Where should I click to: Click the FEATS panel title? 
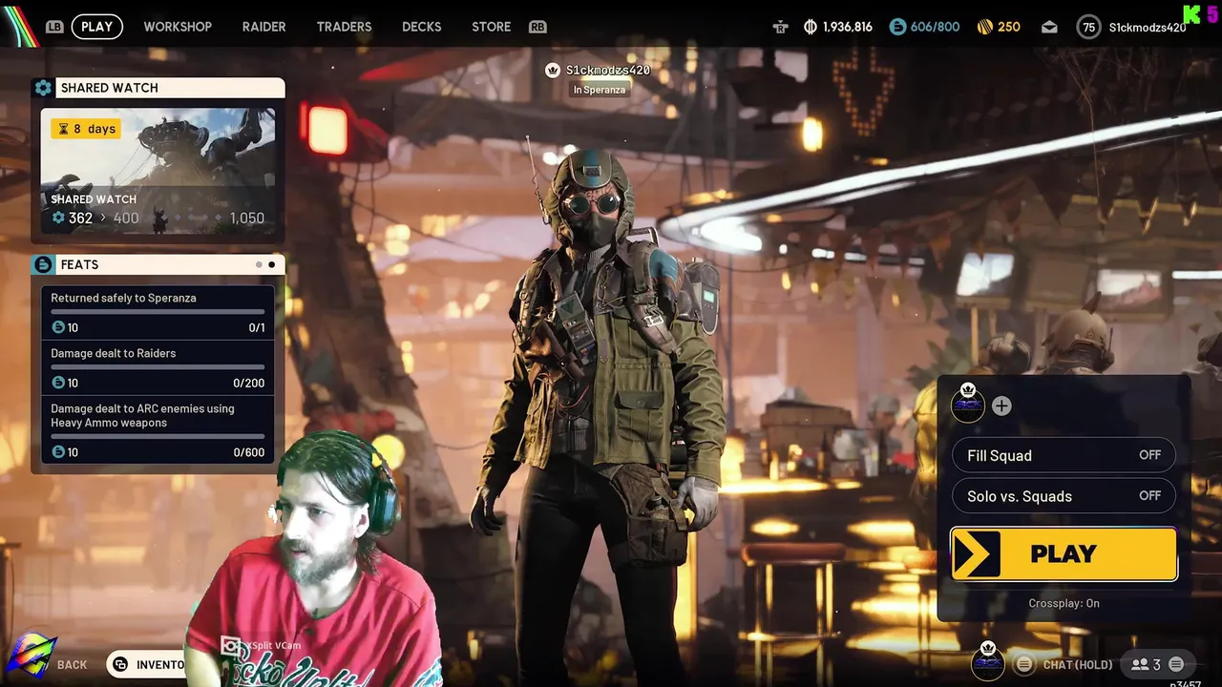[79, 264]
